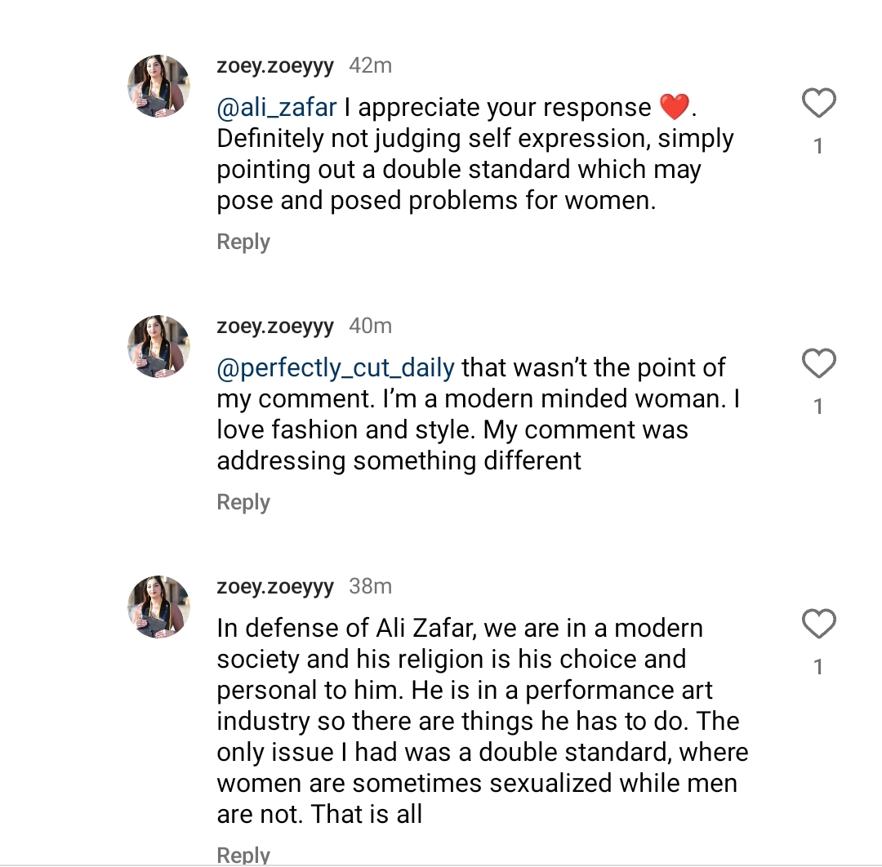Image resolution: width=882 pixels, height=867 pixels.
Task: View like count under the 42m comment heart
Action: tap(818, 147)
